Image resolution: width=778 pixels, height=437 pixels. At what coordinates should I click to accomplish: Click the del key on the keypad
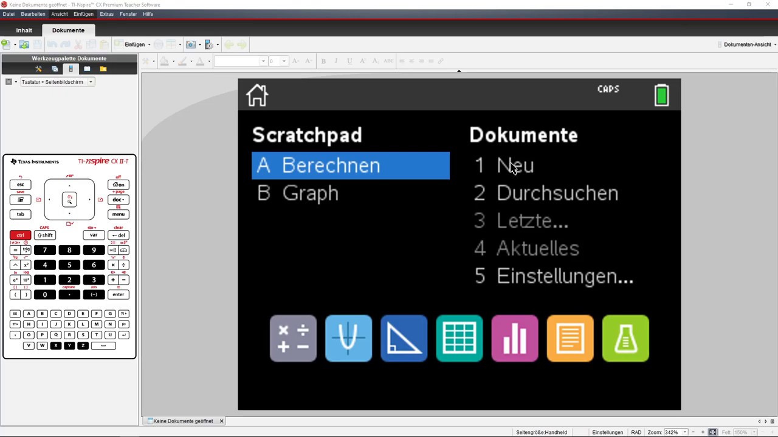118,235
